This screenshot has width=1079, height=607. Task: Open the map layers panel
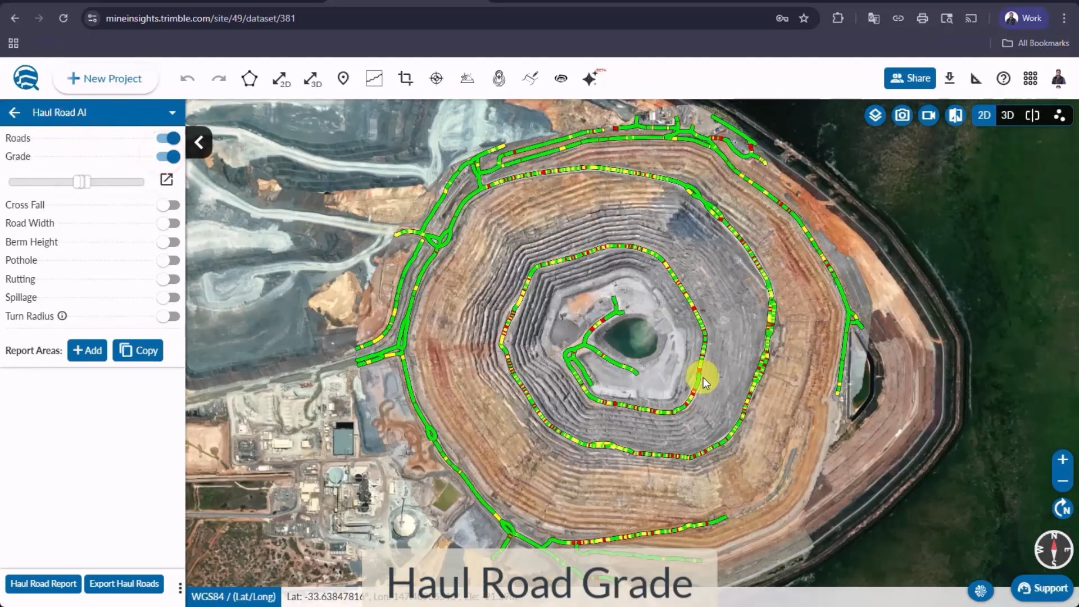point(875,115)
